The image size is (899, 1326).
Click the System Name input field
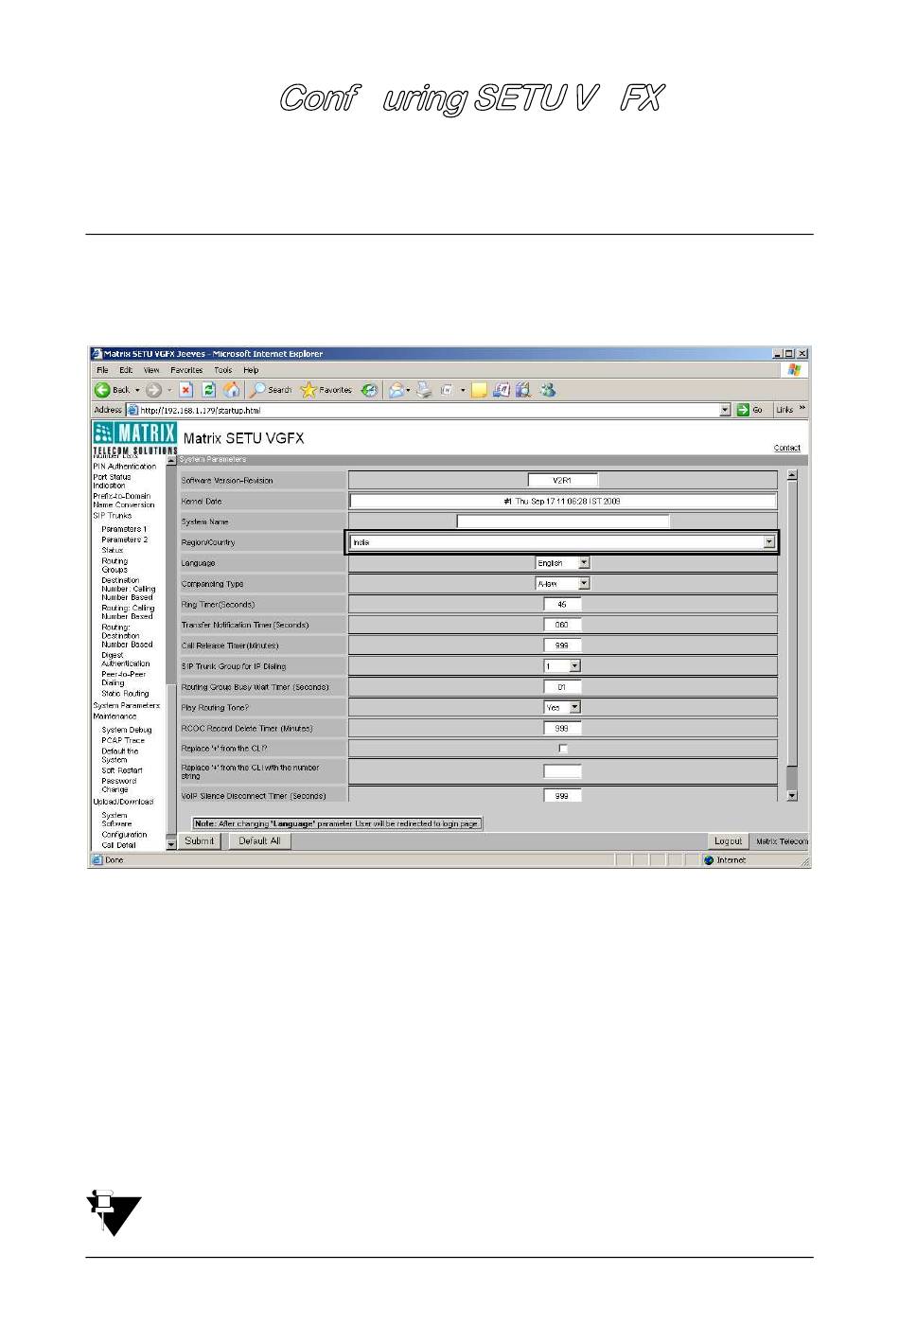coord(562,522)
